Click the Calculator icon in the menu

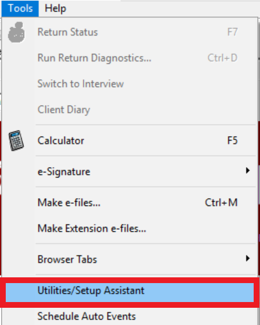pos(16,141)
